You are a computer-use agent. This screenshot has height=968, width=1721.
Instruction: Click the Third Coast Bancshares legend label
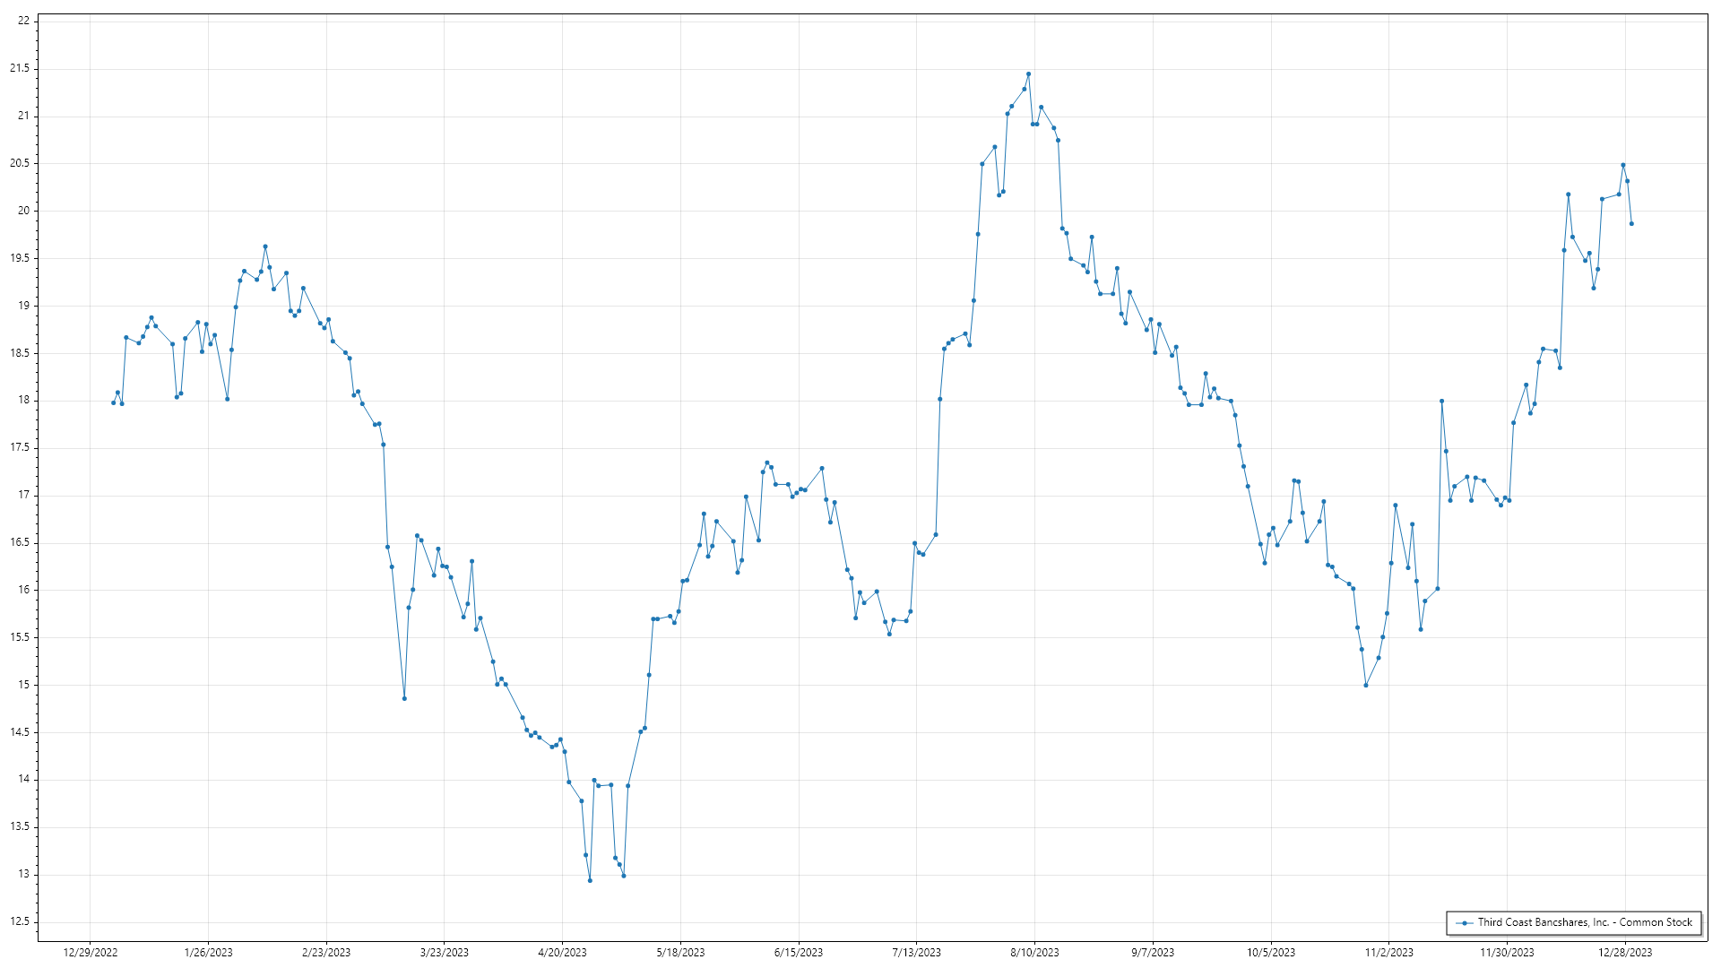(1585, 922)
